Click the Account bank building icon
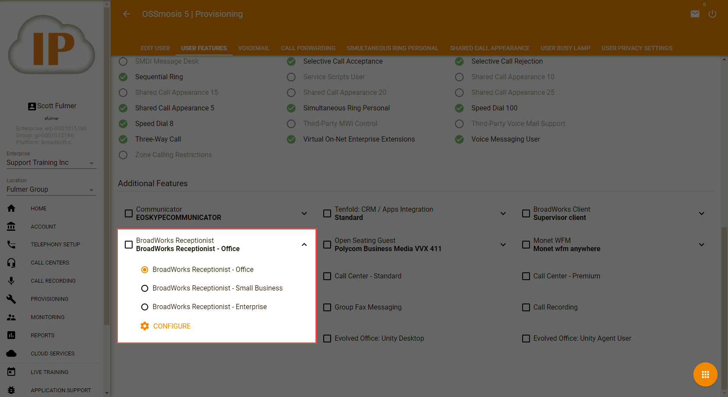This screenshot has height=397, width=728. pyautogui.click(x=12, y=226)
